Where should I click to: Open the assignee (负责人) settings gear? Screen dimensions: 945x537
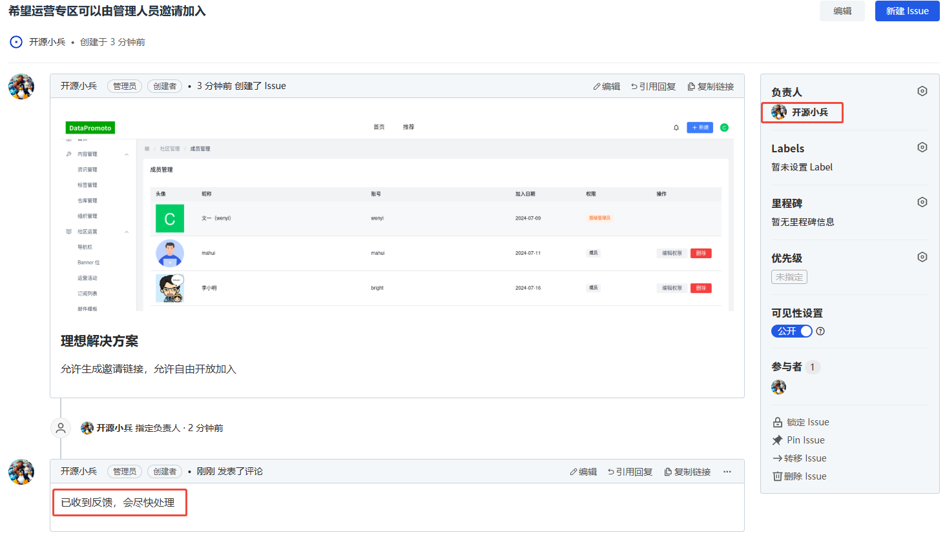(922, 92)
